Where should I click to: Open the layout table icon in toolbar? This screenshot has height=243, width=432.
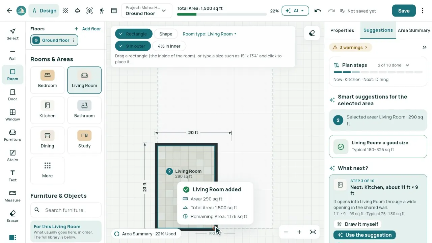coord(114,11)
